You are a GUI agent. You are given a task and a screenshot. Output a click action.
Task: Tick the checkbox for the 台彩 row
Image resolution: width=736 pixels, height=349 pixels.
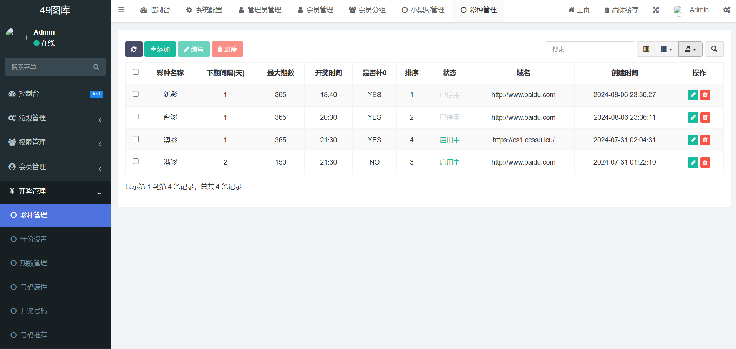click(136, 117)
